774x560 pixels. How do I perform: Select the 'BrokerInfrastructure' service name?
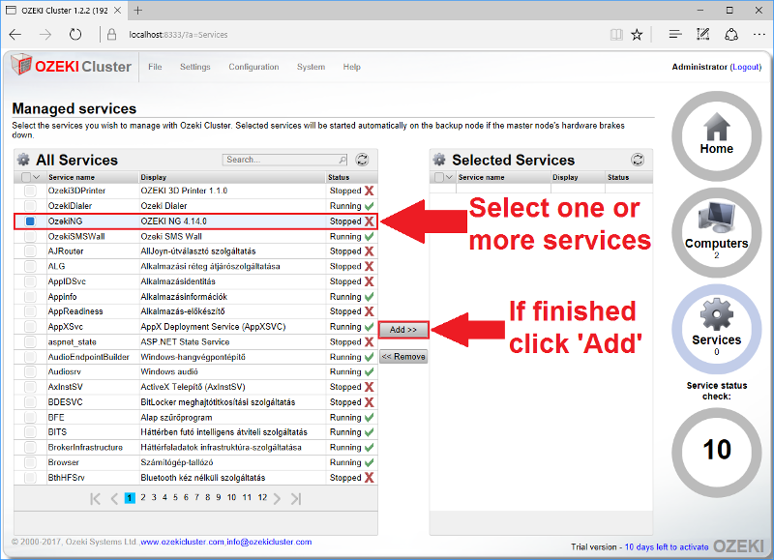click(x=85, y=448)
